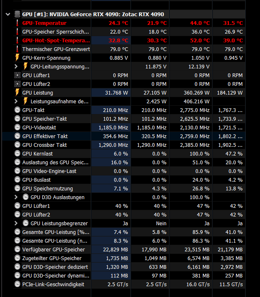Click thermometer icon beside Thermischer GPU-Grenzwert
Image resolution: width=260 pixels, height=297 pixels.
click(x=17, y=49)
